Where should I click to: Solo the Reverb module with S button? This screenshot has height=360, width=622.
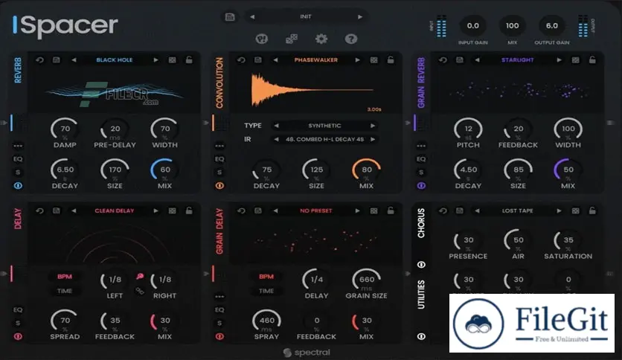point(18,173)
